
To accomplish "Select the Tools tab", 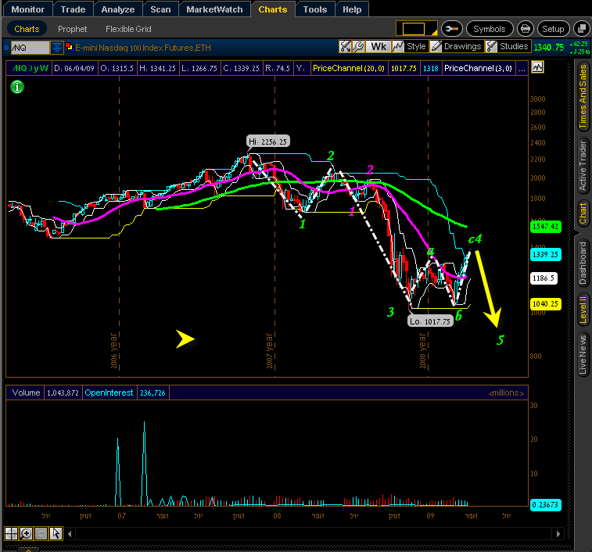I will pyautogui.click(x=315, y=9).
